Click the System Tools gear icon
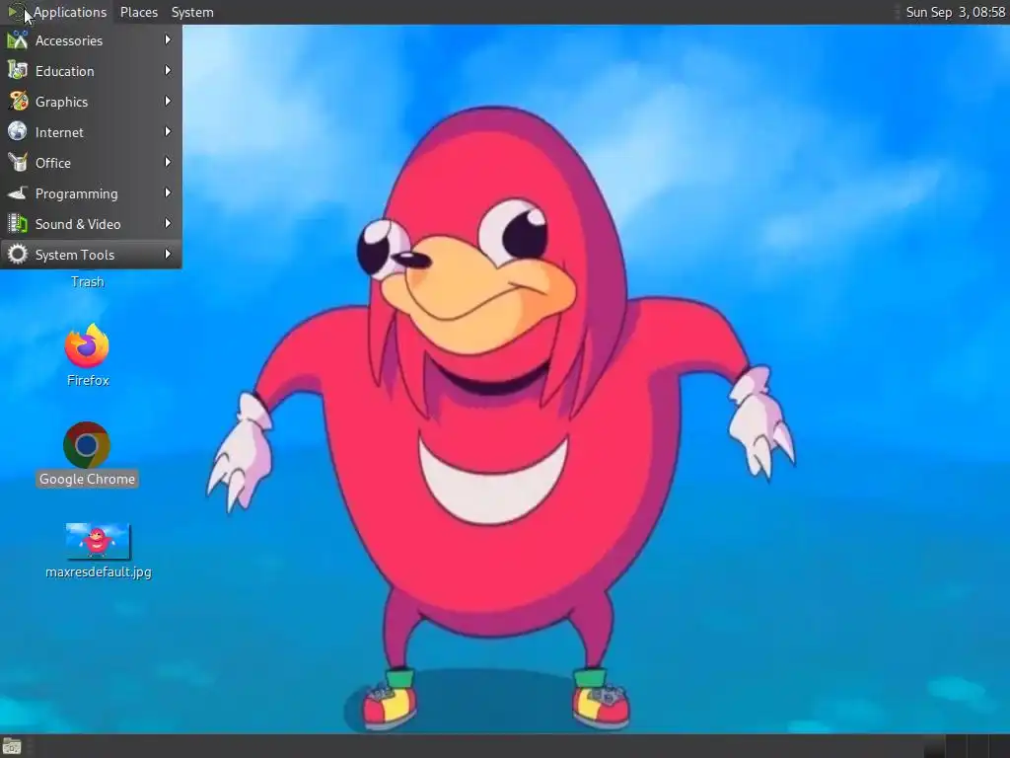1010x758 pixels. (x=18, y=254)
